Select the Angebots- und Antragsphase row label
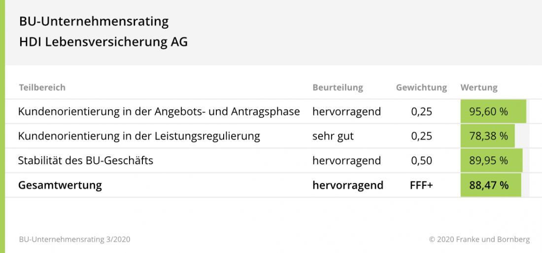This screenshot has width=542, height=253. [159, 111]
